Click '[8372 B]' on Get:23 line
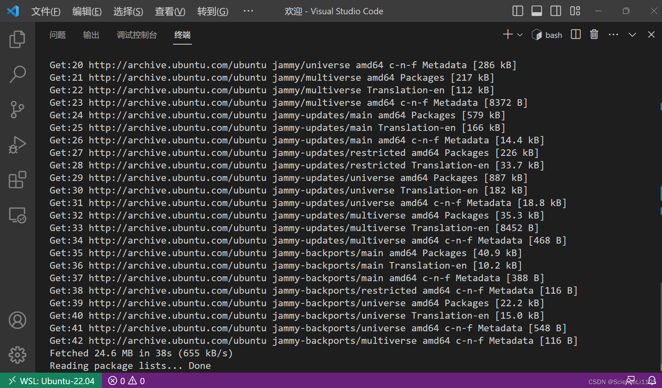Image resolution: width=662 pixels, height=388 pixels. (x=506, y=103)
